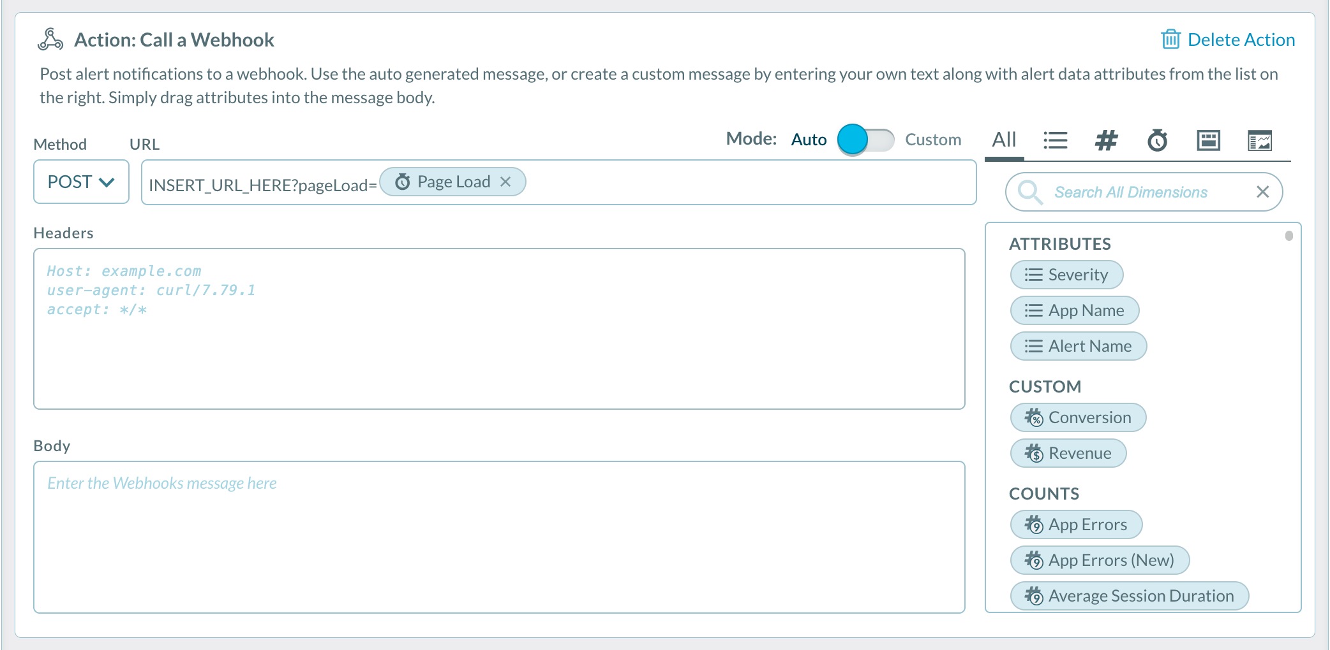Screen dimensions: 1330x650
Task: Open the POST method dropdown
Action: 81,182
